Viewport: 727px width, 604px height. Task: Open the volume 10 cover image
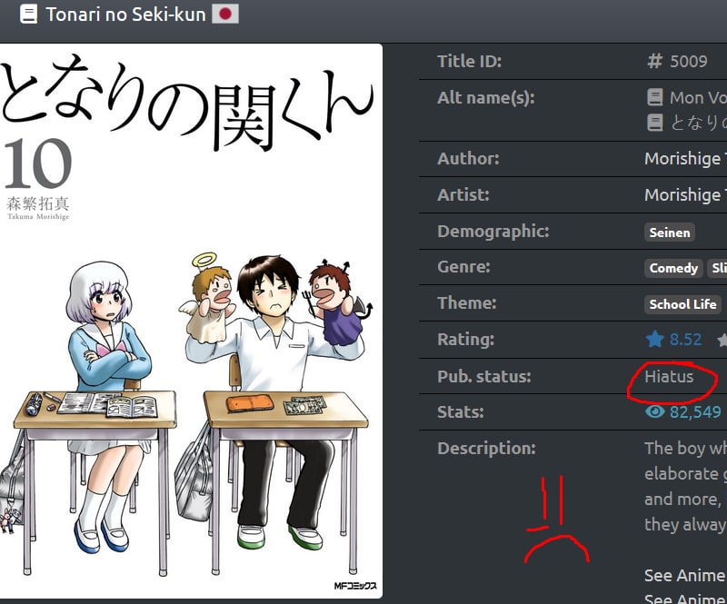click(191, 321)
